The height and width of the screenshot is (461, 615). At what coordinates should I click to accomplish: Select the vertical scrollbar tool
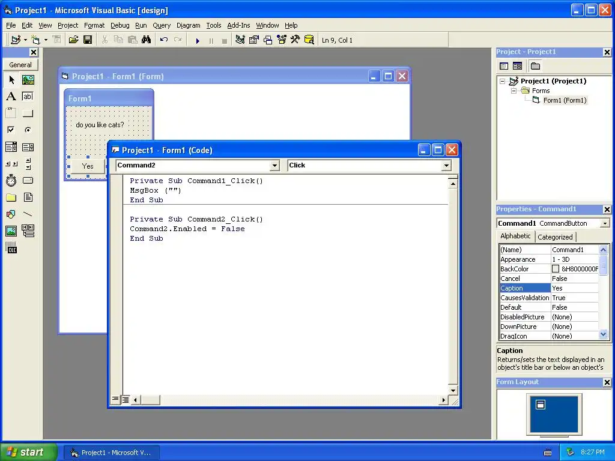(28, 164)
